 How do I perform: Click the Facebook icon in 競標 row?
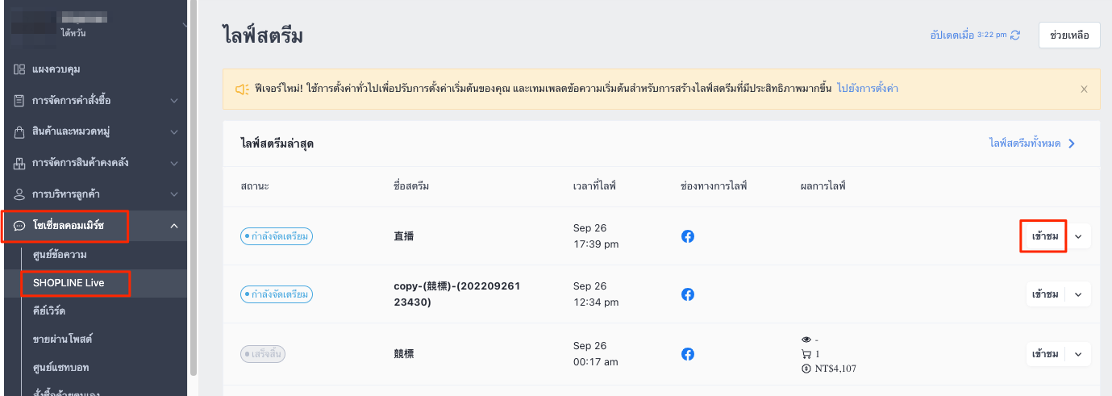click(688, 354)
